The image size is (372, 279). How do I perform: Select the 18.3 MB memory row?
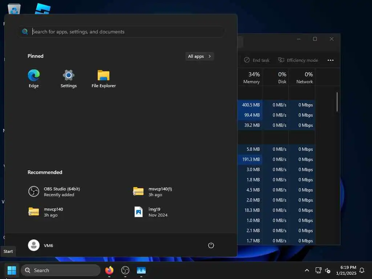276,210
